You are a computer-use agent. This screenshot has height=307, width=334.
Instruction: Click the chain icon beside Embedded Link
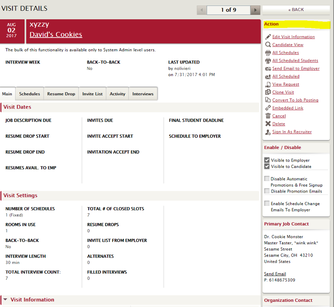[x=268, y=108]
